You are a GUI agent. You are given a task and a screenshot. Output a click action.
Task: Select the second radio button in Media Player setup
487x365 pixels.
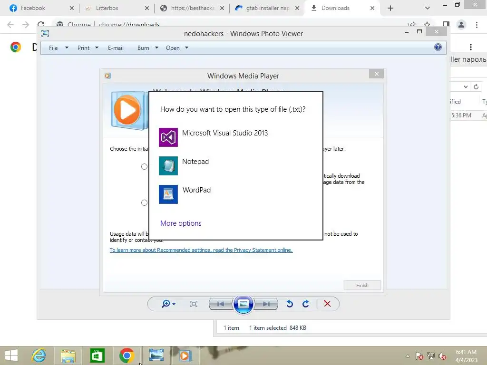pos(144,202)
